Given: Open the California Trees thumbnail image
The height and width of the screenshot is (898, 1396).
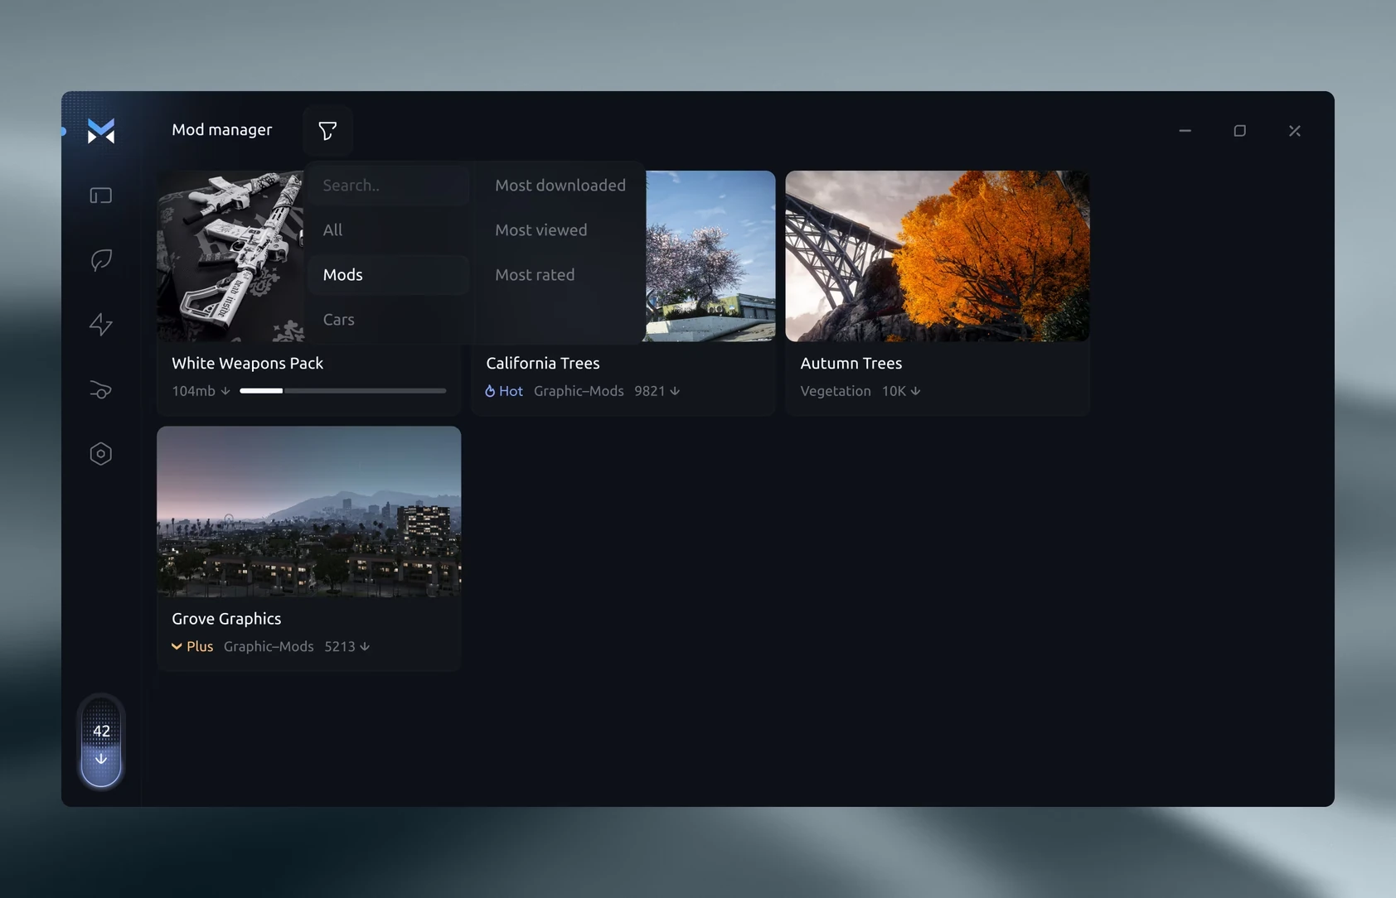Looking at the screenshot, I should click(710, 256).
